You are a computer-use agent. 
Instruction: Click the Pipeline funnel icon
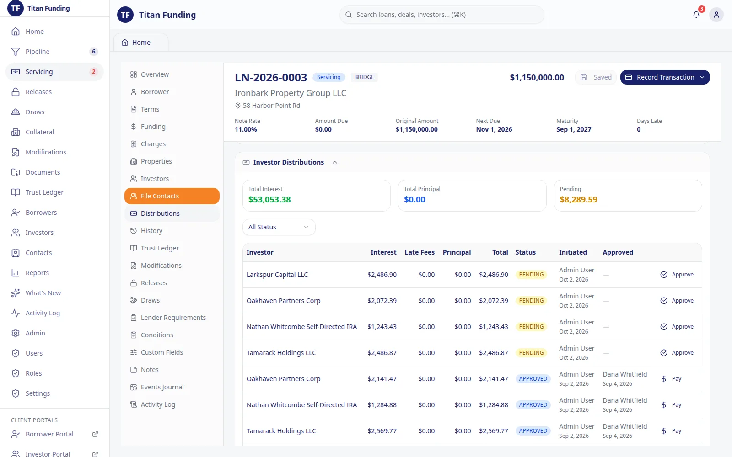coord(16,52)
